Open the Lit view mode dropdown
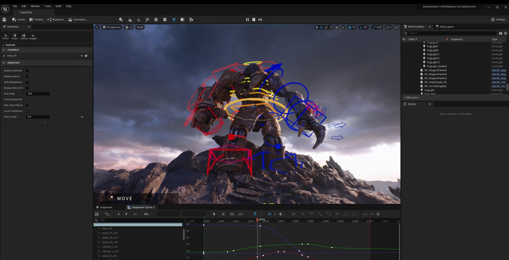 129,27
